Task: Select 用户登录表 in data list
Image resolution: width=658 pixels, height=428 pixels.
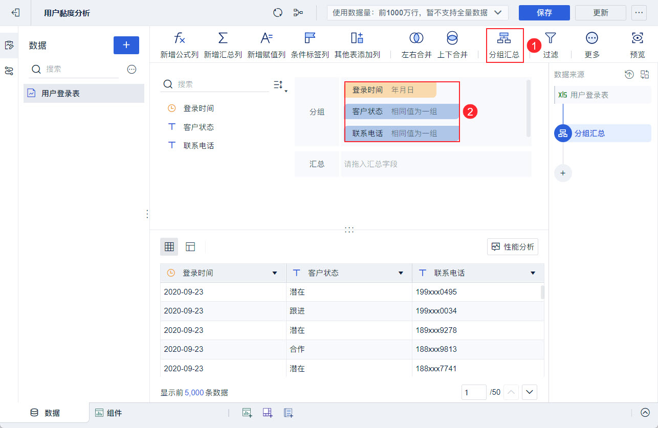Action: (x=84, y=94)
